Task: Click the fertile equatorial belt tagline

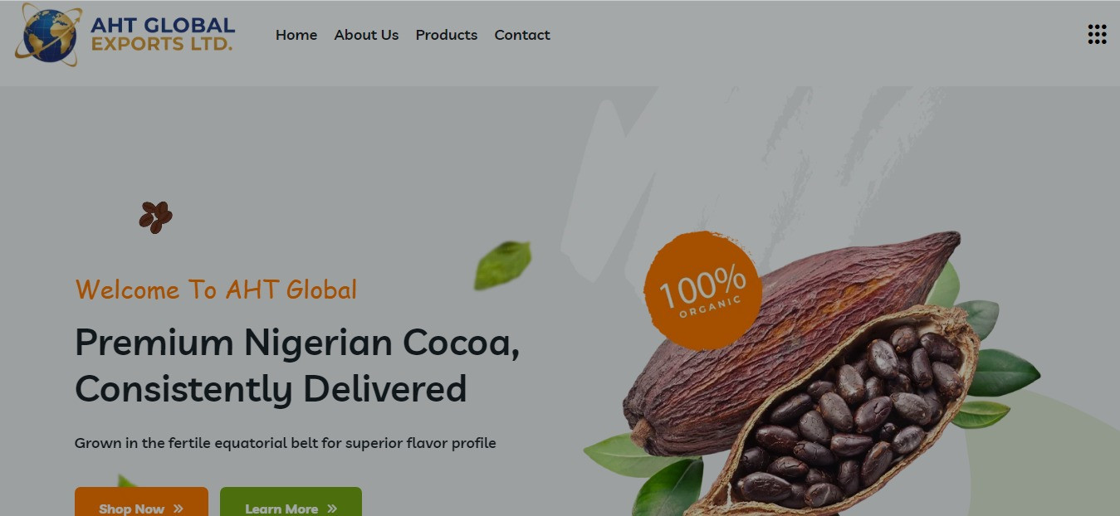Action: pos(286,443)
